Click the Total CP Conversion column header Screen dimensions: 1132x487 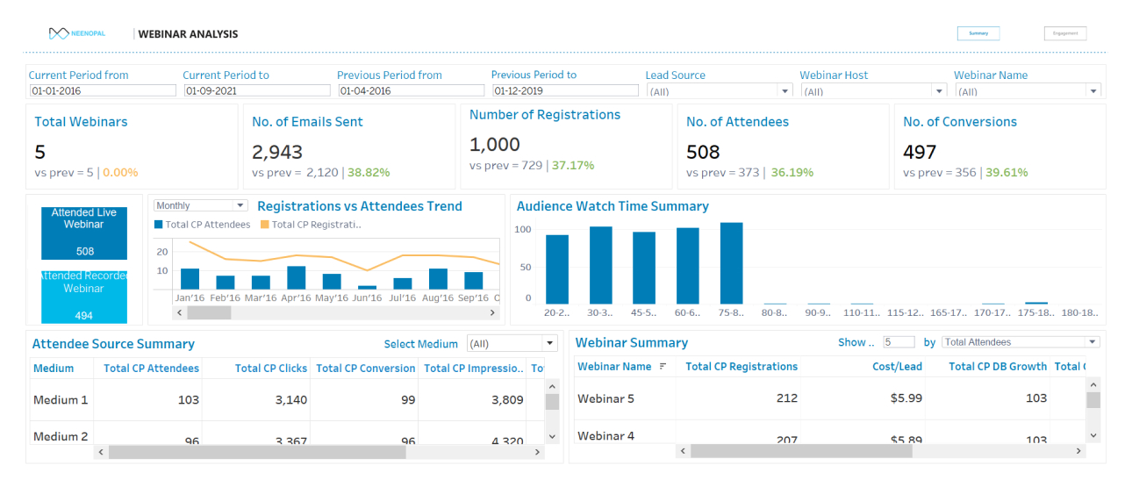[365, 369]
